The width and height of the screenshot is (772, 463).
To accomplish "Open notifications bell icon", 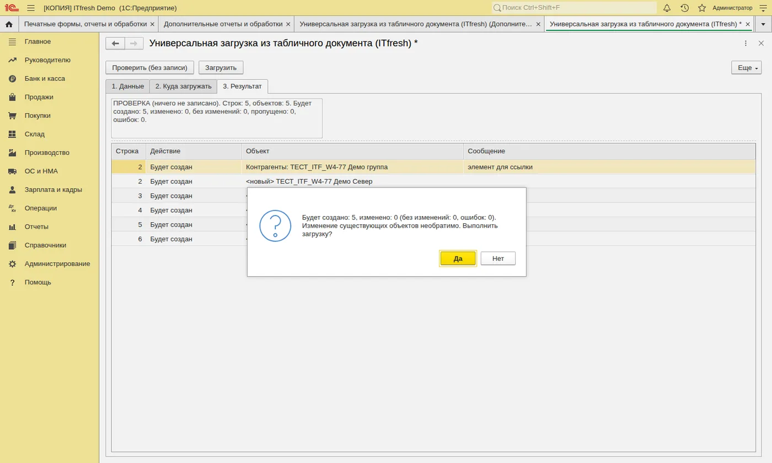I will tap(667, 8).
